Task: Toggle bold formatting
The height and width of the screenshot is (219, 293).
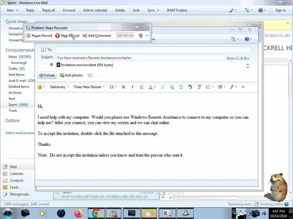Action: [x=123, y=87]
